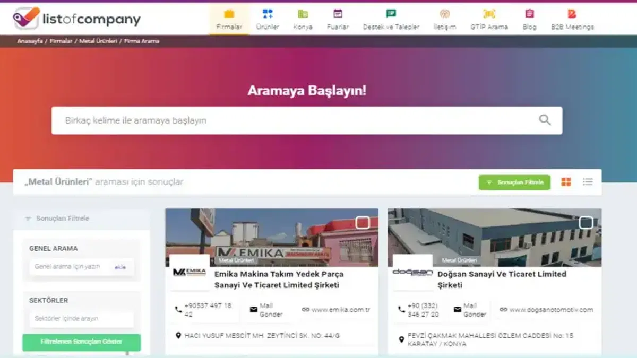Screen dimensions: 637x358
Task: Open the İletişim menu tab
Action: click(x=445, y=19)
